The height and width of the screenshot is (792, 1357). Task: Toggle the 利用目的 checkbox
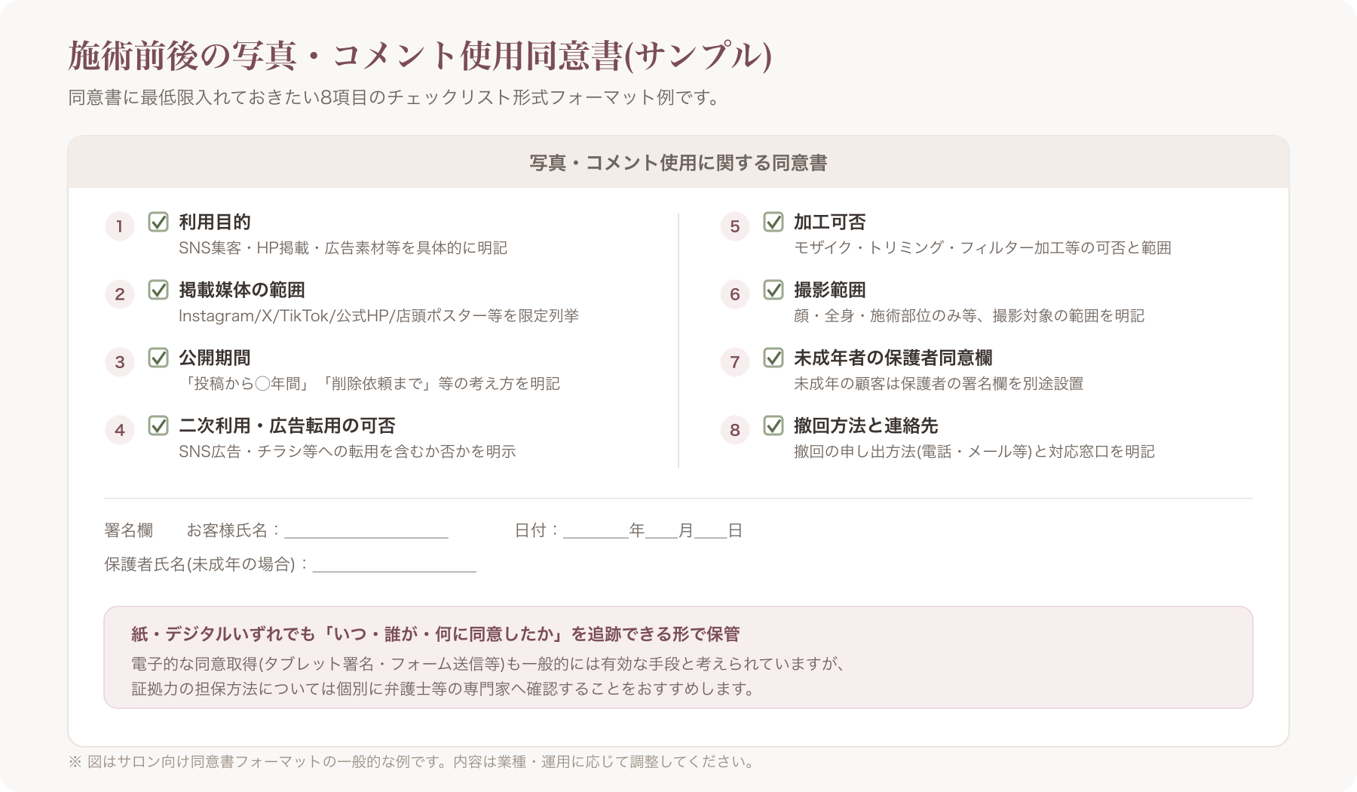pos(158,222)
